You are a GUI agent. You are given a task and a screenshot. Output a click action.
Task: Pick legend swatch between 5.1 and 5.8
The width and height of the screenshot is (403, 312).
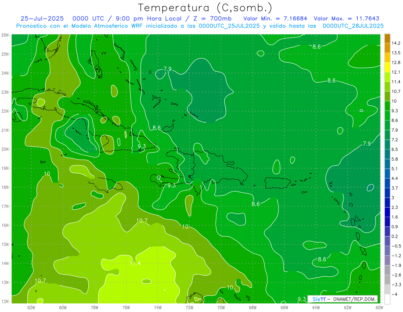coord(387,164)
